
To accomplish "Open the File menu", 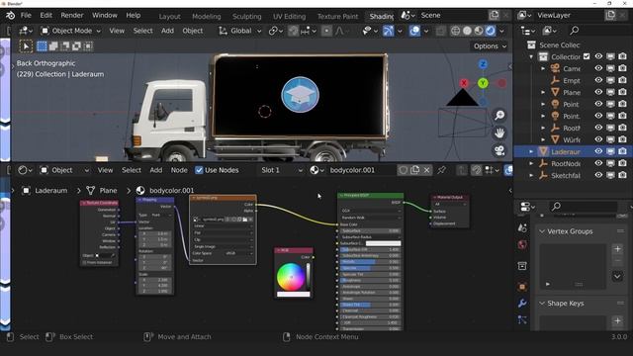I will point(26,16).
